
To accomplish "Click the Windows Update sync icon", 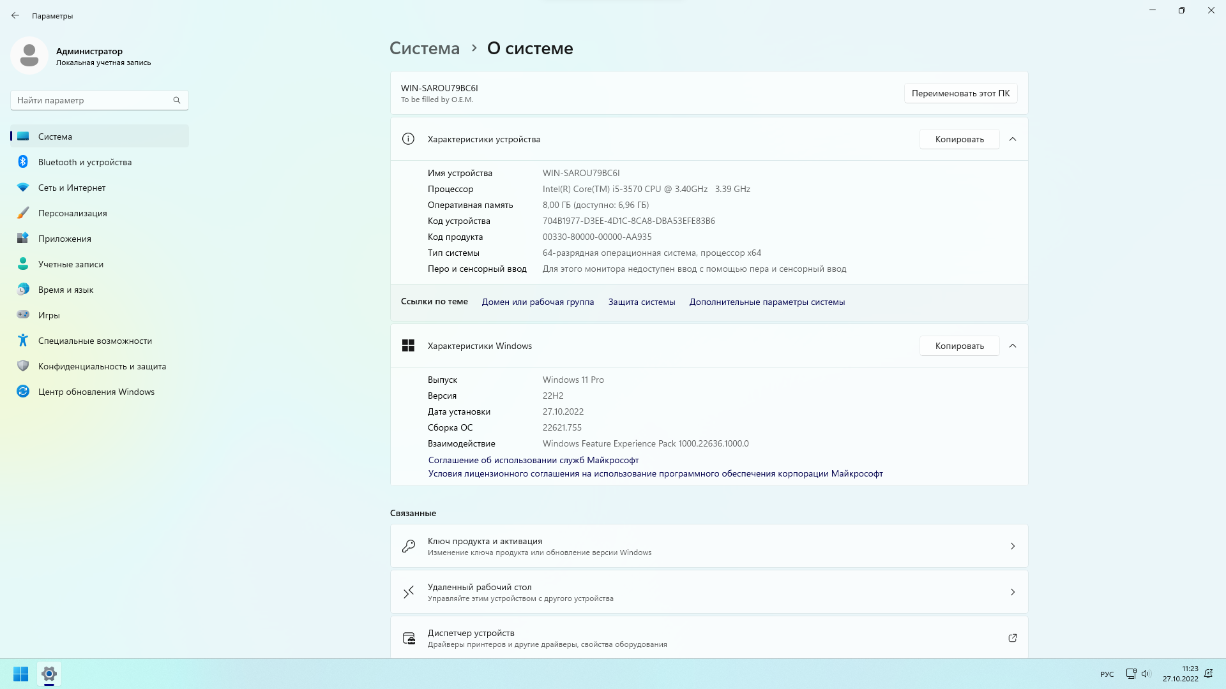I will coord(23,392).
